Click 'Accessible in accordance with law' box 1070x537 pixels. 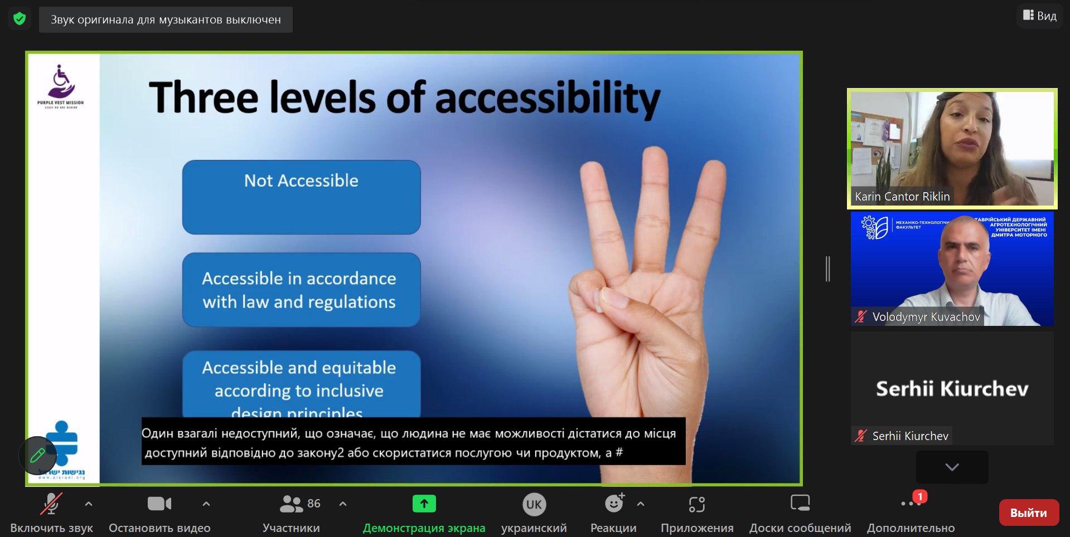[x=301, y=290]
